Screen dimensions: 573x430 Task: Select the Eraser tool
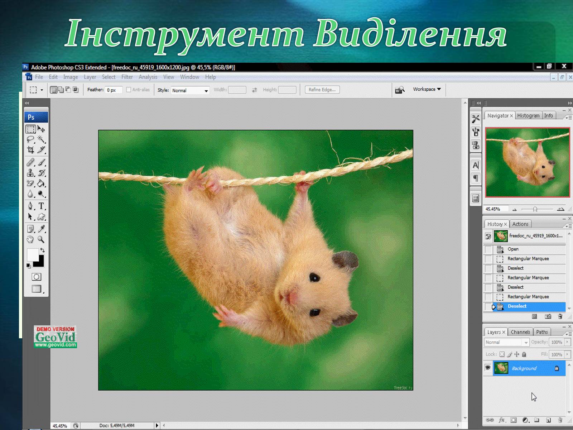click(31, 183)
